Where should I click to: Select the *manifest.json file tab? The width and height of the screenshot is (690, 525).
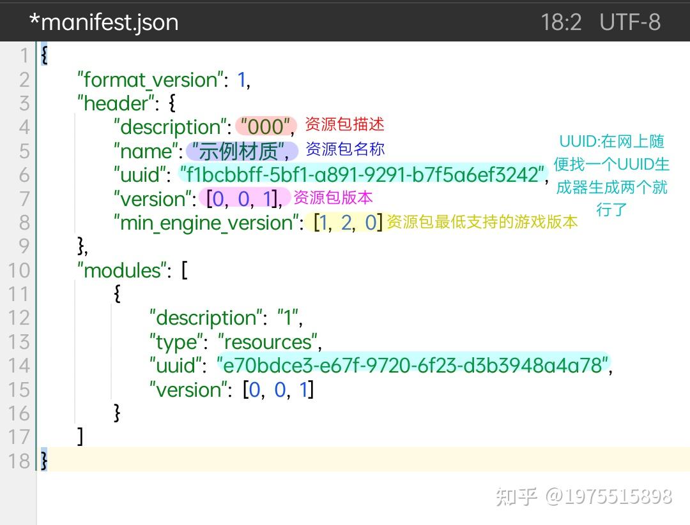(104, 22)
